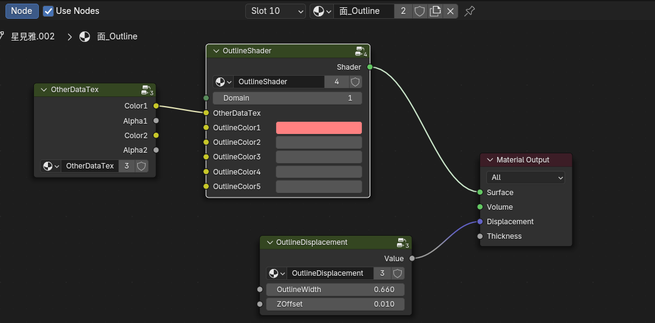Click the Node menu button
The image size is (655, 323).
tap(22, 11)
